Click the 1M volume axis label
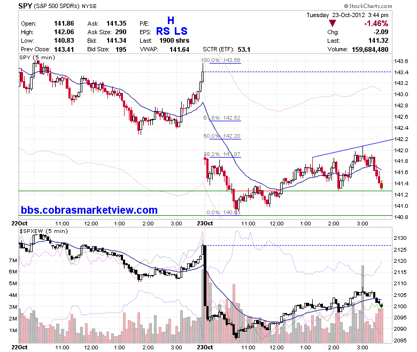 [x=13, y=330]
